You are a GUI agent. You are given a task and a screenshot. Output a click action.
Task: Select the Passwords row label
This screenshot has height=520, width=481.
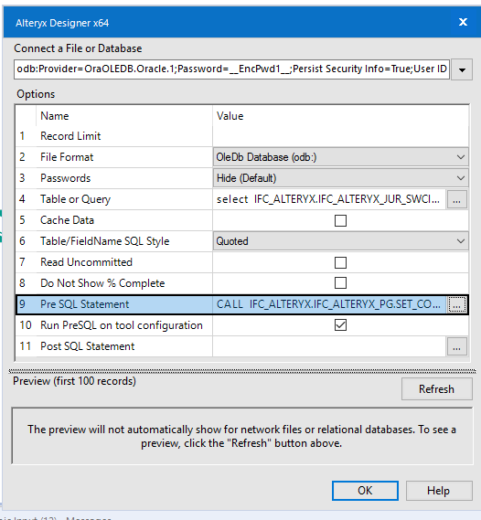coord(65,178)
